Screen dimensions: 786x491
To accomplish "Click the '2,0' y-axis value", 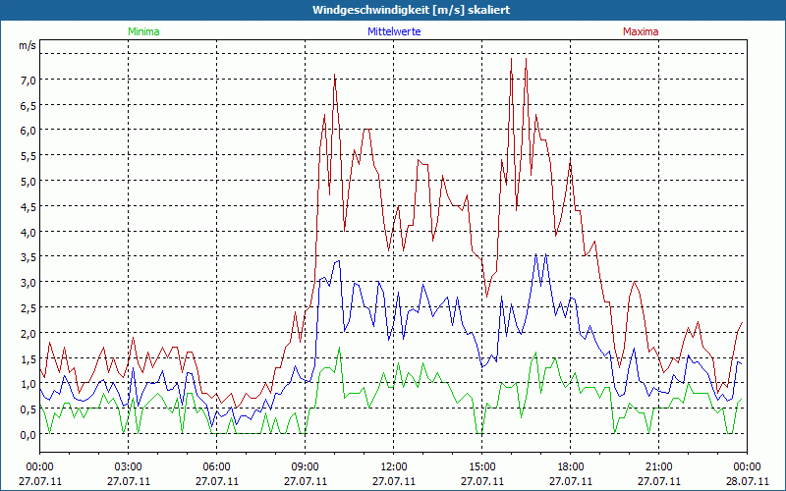I will tap(28, 334).
